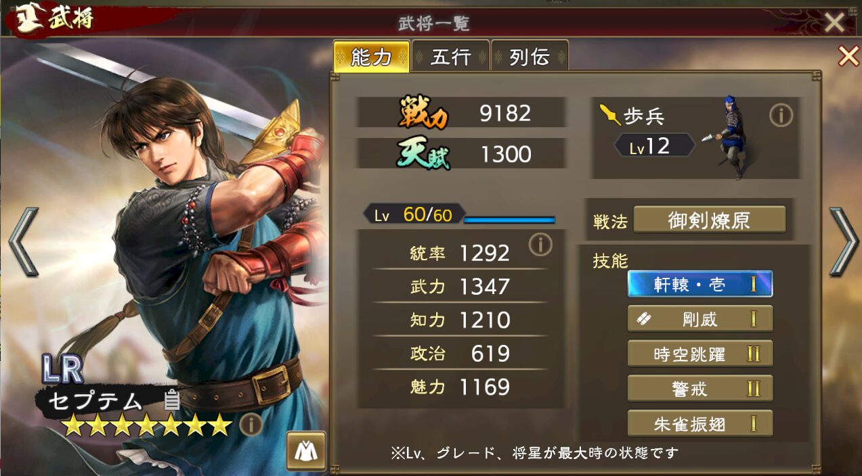Select the 朱雀振翅 skill
862x476 pixels.
pyautogui.click(x=700, y=424)
